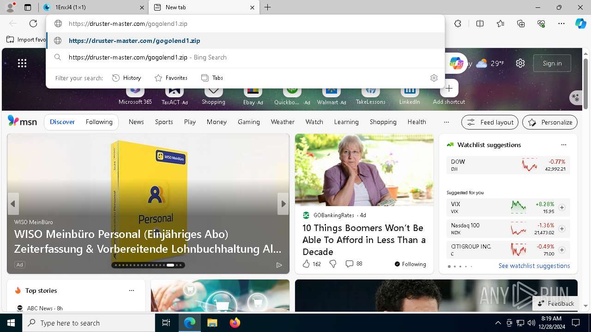
Task: Select the Discover feed tab
Action: point(62,122)
